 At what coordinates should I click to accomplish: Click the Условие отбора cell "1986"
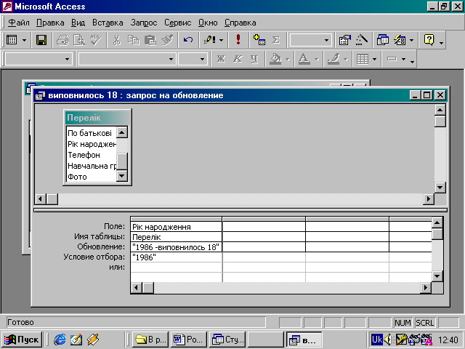176,257
